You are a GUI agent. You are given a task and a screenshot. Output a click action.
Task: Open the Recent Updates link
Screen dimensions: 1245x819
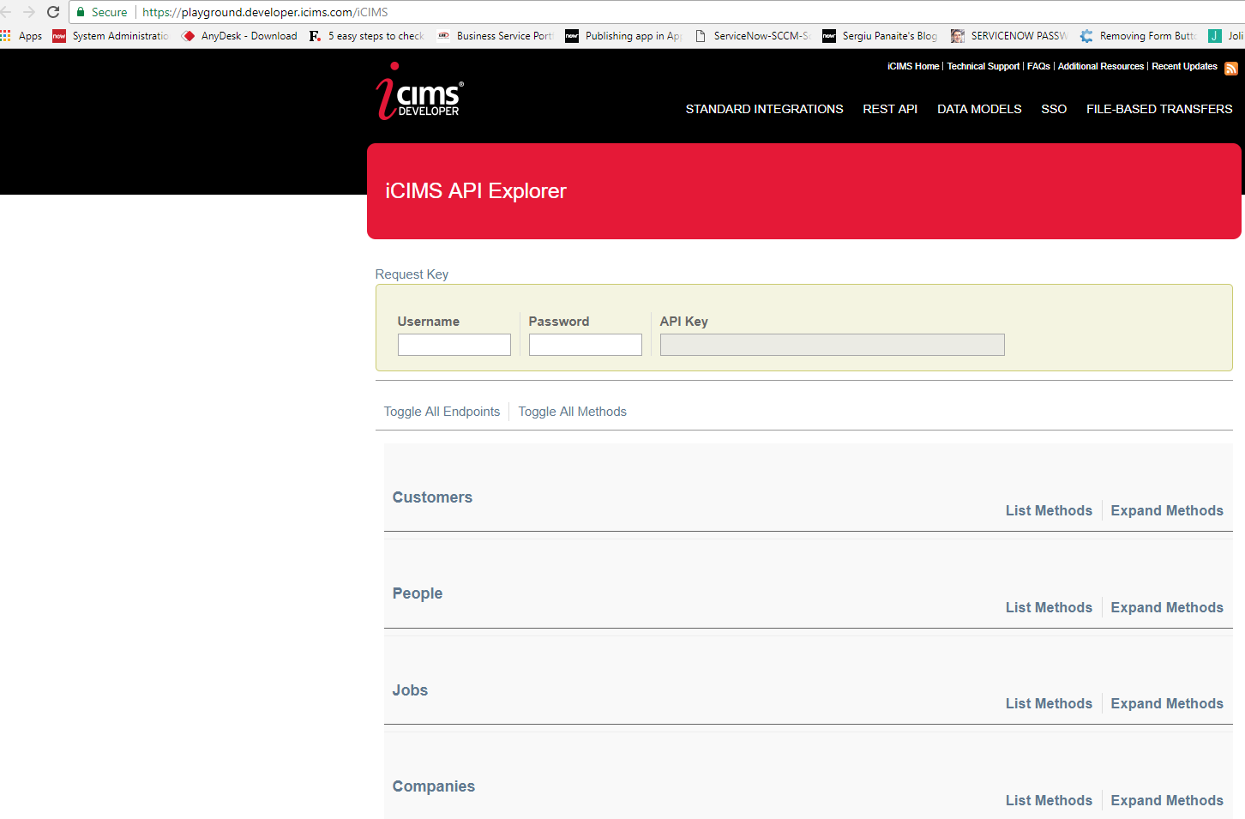point(1184,66)
